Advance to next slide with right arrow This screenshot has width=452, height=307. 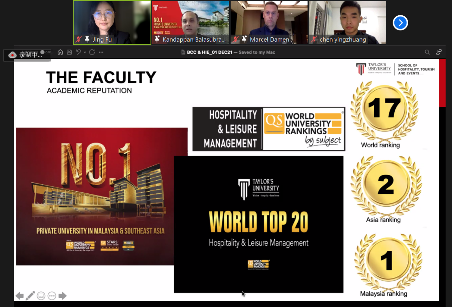(62, 296)
